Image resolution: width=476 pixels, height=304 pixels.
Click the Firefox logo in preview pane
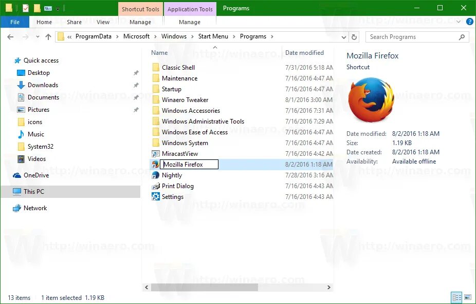point(371,99)
